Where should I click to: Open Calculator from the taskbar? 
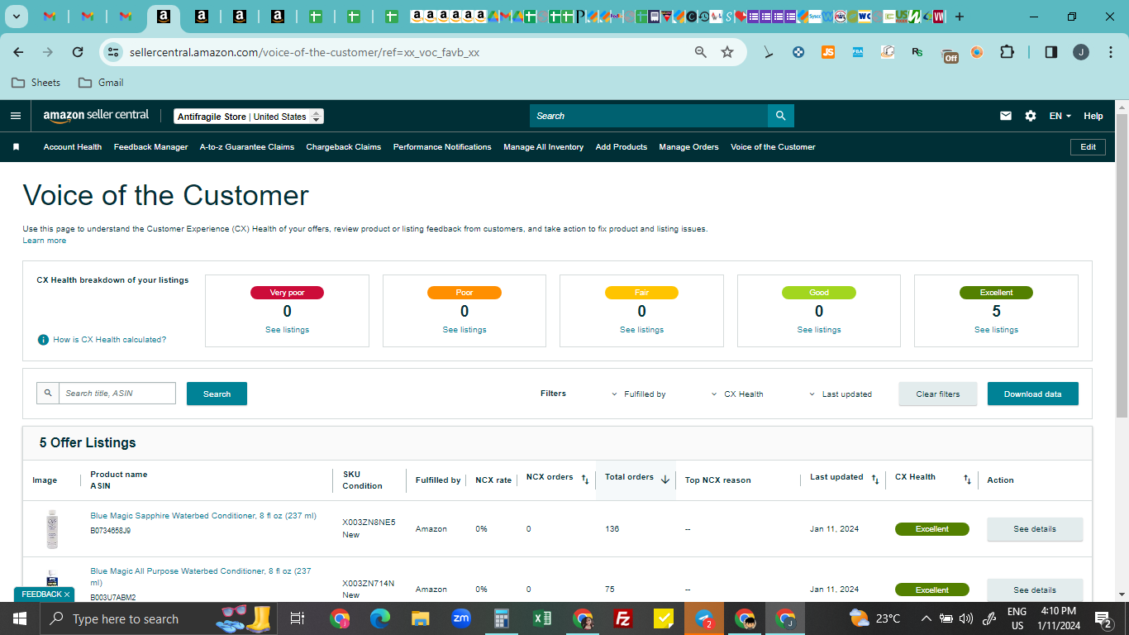pyautogui.click(x=502, y=618)
